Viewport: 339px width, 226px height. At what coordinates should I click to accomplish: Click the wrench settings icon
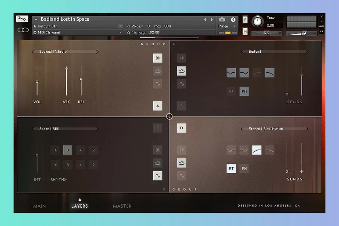(22, 19)
